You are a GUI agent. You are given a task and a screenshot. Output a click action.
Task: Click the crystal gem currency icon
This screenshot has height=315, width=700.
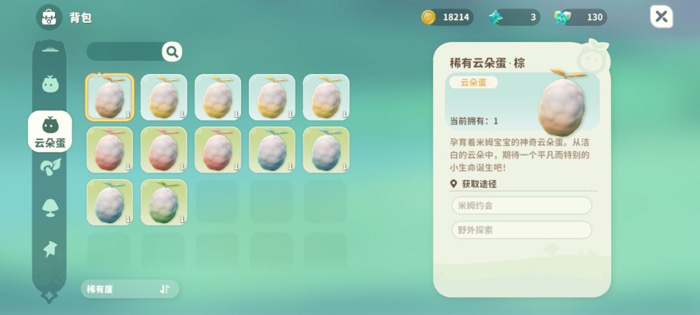562,17
